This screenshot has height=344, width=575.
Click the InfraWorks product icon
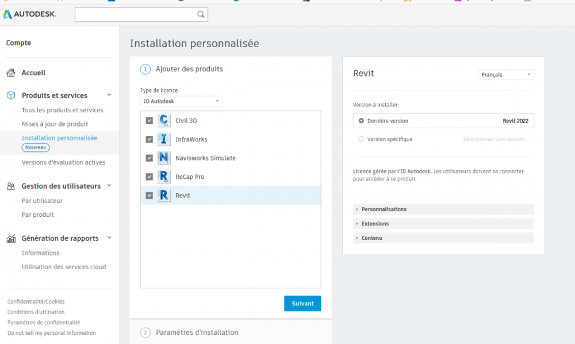[164, 139]
